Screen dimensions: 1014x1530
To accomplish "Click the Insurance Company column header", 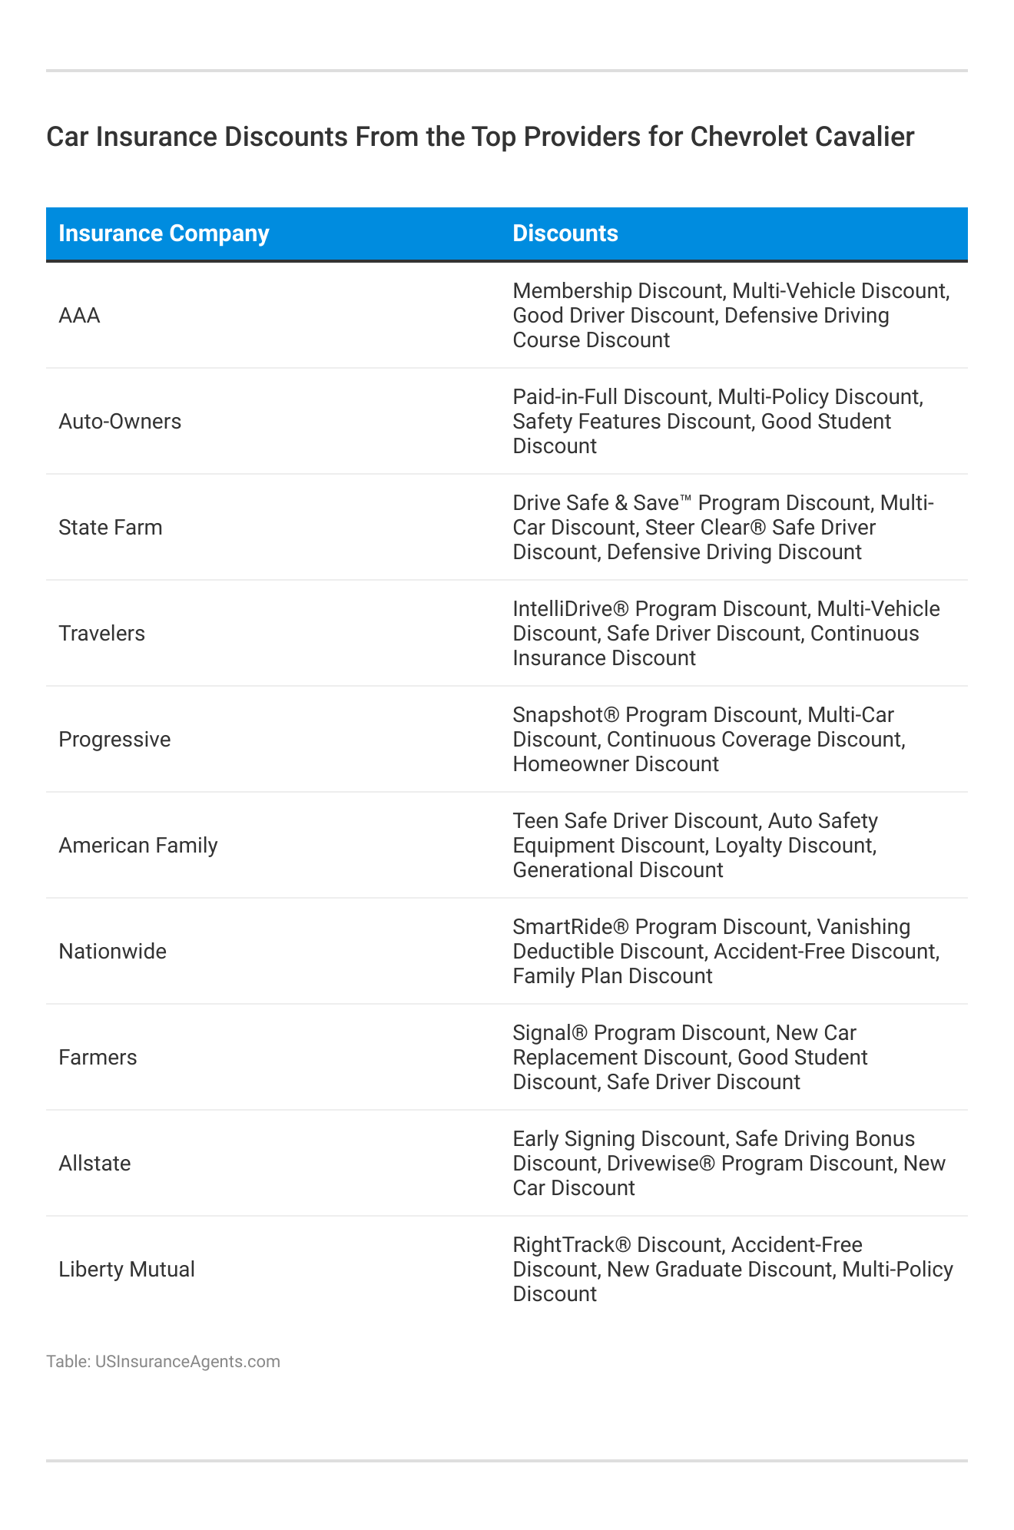I will [x=164, y=233].
